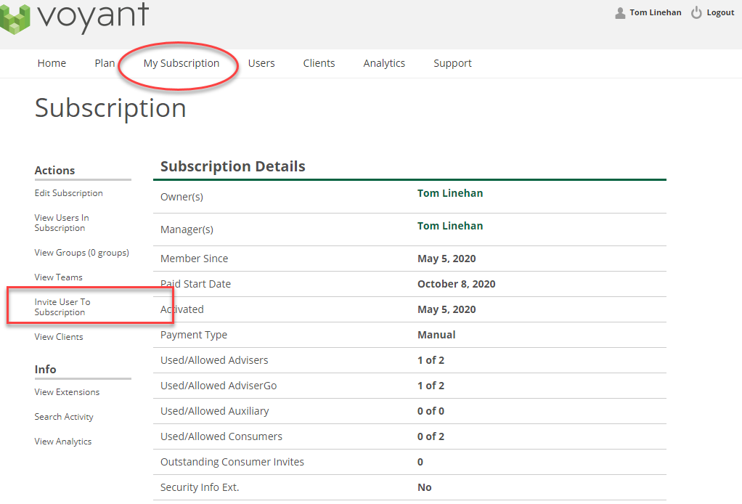
Task: Click the Used/Allowed AdviserGo label
Action: tap(219, 386)
